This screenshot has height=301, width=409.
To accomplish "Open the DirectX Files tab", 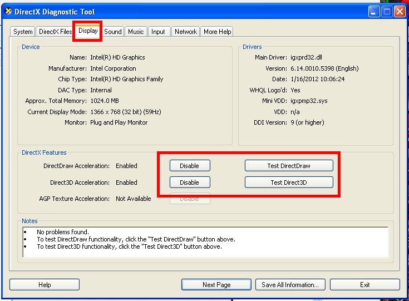I will (55, 32).
